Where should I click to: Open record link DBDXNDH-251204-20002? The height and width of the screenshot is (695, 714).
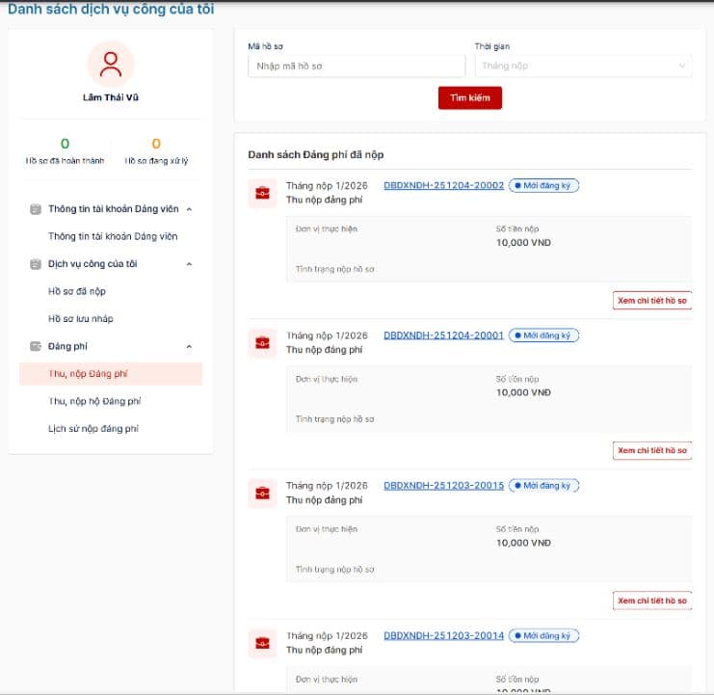pos(443,185)
